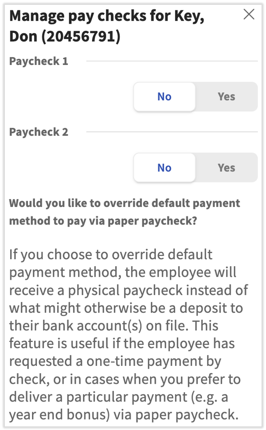266x430 pixels.
Task: Enable paper paycheck override for Paycheck 1
Action: tap(226, 97)
